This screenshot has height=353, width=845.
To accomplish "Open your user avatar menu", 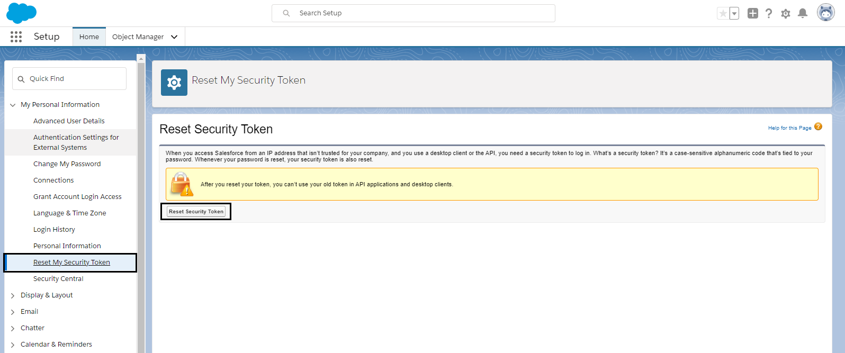I will [825, 12].
